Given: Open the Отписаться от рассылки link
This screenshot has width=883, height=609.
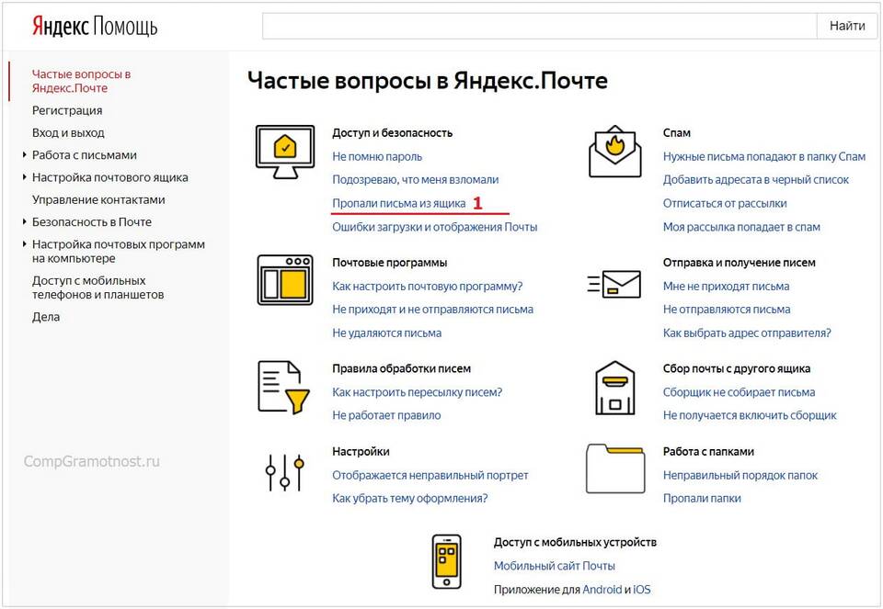Looking at the screenshot, I should pyautogui.click(x=725, y=203).
